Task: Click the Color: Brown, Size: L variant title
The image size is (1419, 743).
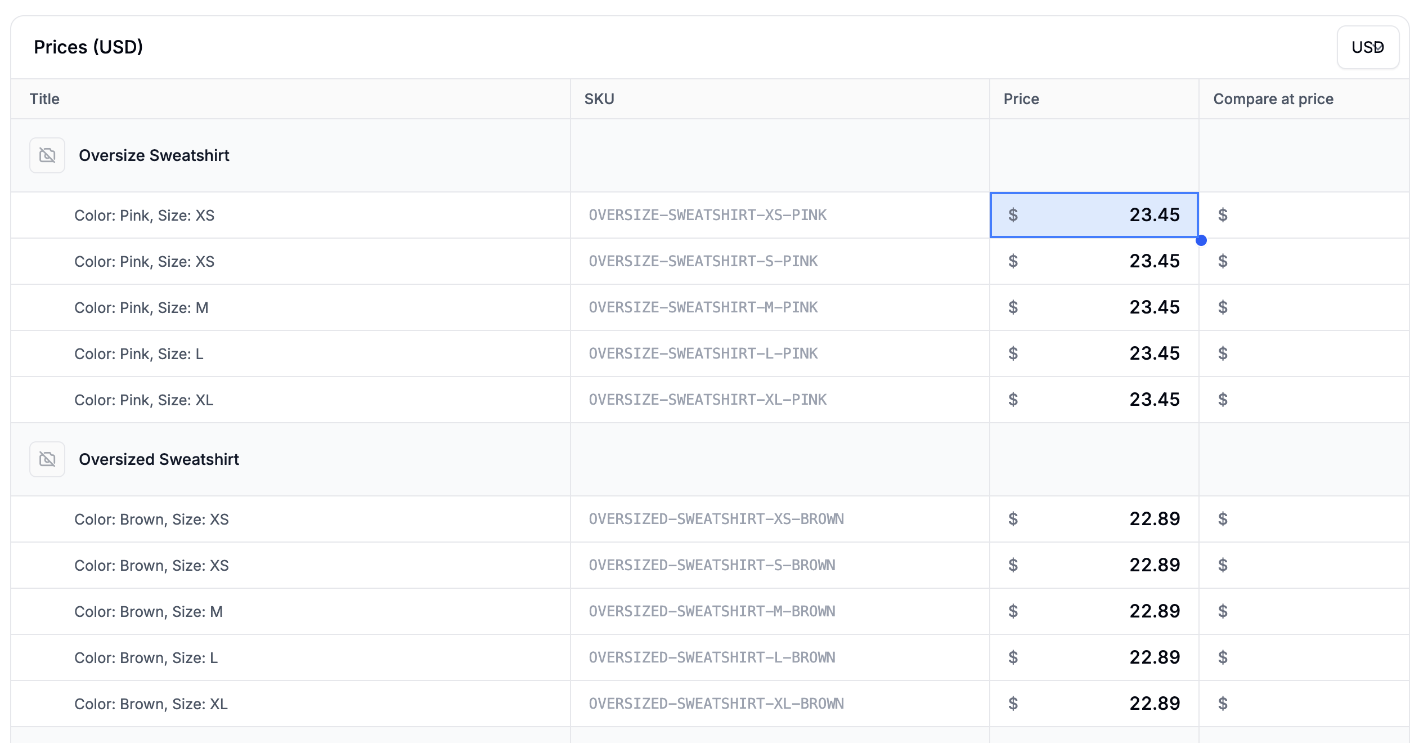Action: click(146, 657)
